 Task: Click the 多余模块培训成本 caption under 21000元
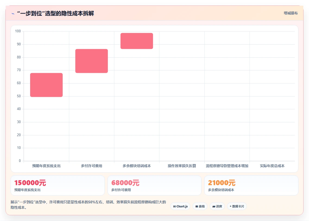[221, 190]
